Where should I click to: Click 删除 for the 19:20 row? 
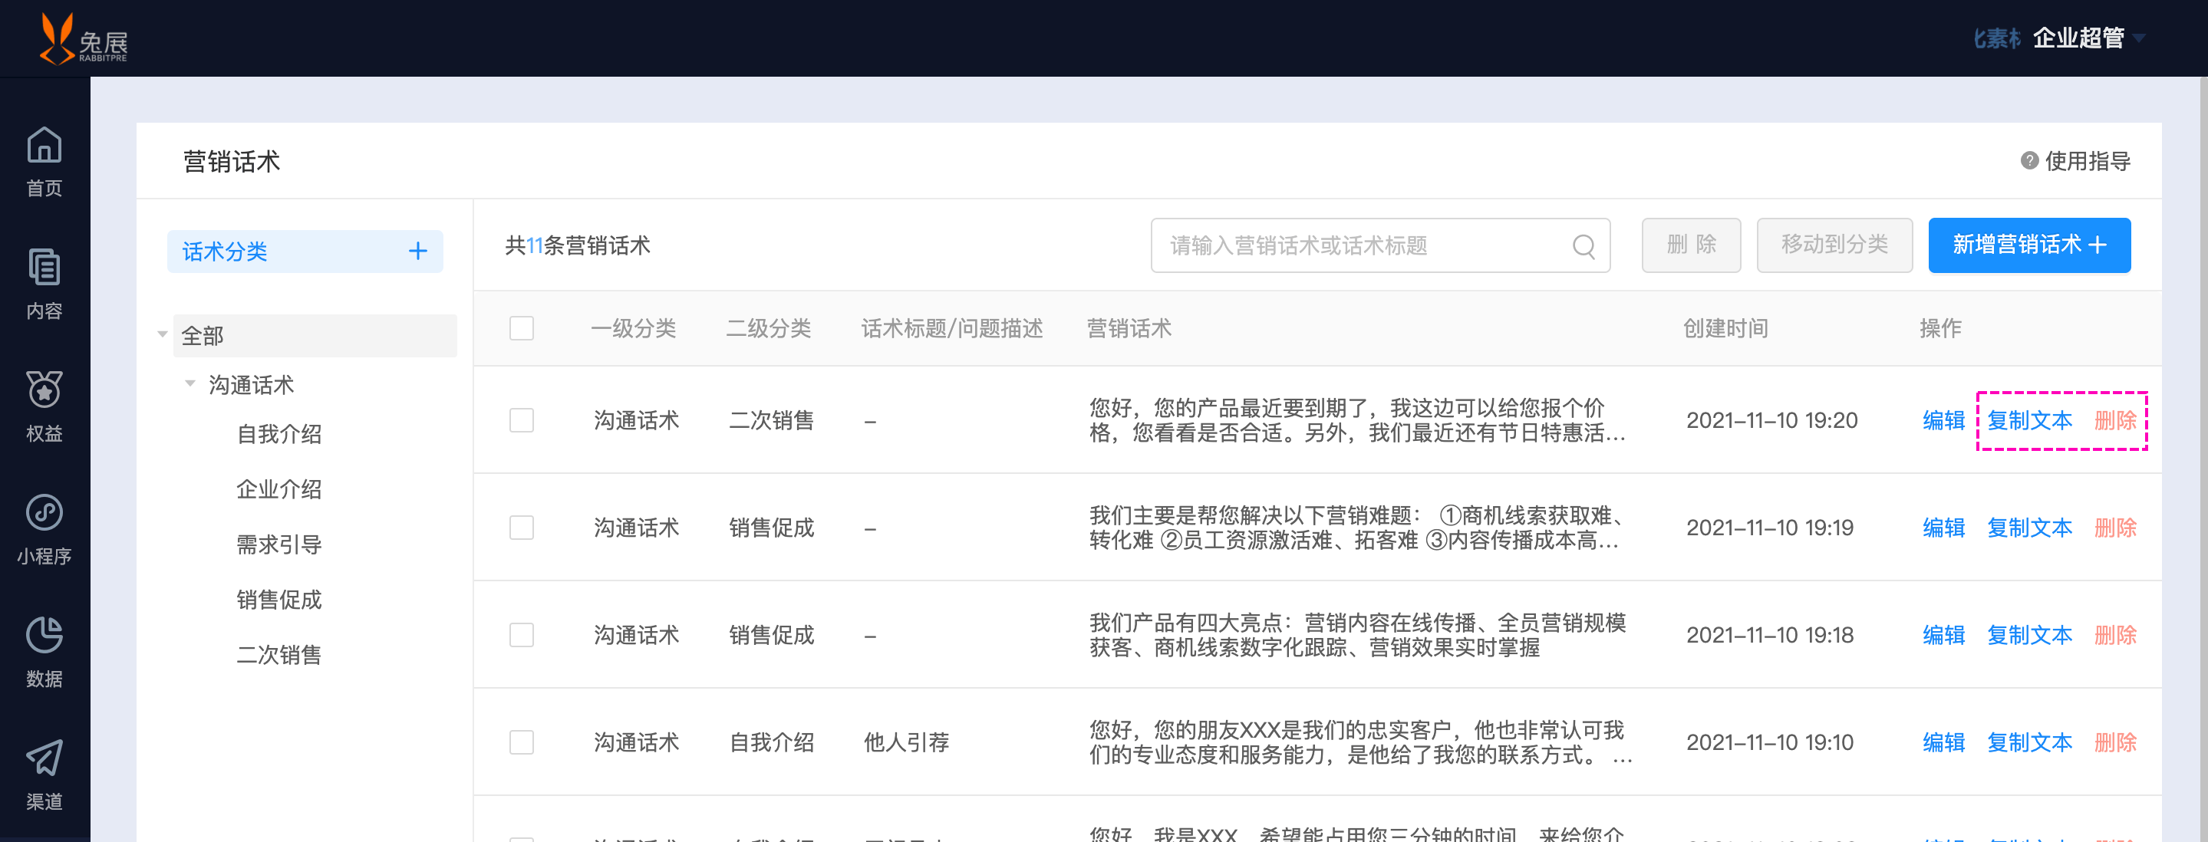click(x=2114, y=420)
